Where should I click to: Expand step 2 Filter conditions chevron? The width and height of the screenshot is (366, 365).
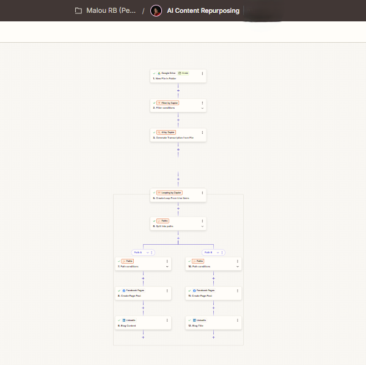(202, 108)
